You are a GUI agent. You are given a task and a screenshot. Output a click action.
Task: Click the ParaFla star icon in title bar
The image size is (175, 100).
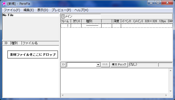click(x=4, y=4)
